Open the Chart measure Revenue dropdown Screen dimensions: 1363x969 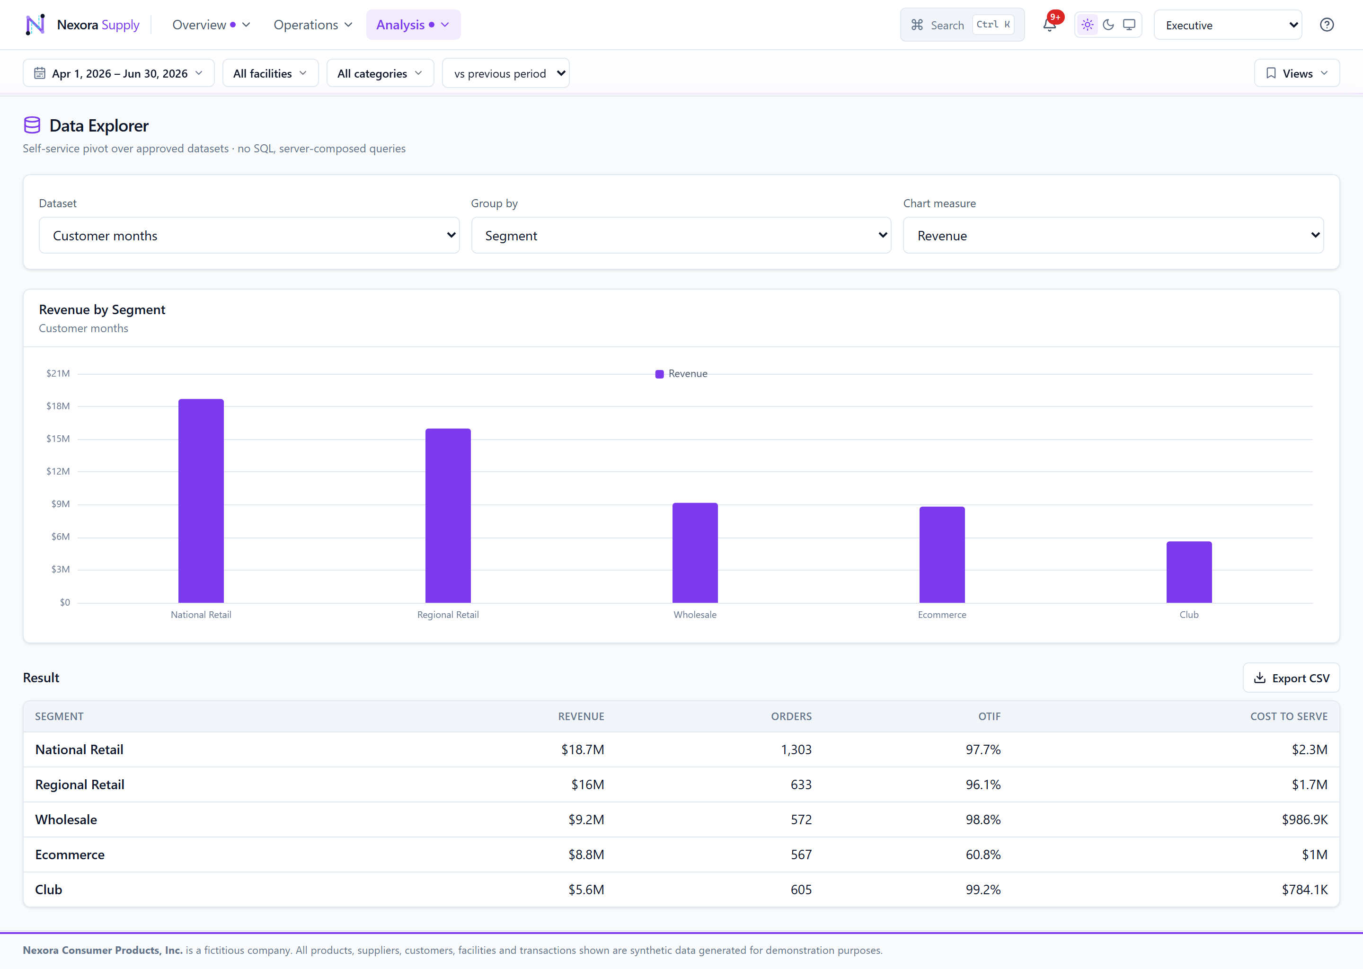(x=1113, y=235)
